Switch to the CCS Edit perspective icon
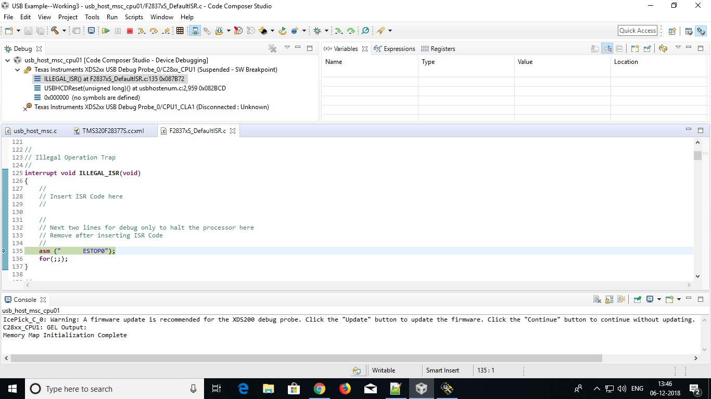The height and width of the screenshot is (399, 711). coord(689,31)
